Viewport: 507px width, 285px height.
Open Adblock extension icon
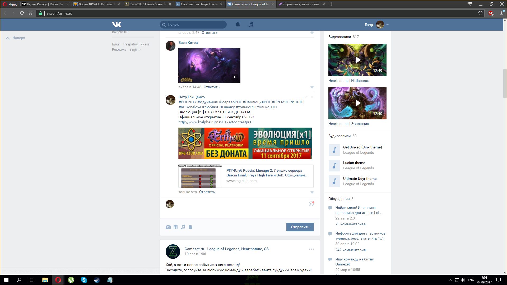pyautogui.click(x=491, y=13)
